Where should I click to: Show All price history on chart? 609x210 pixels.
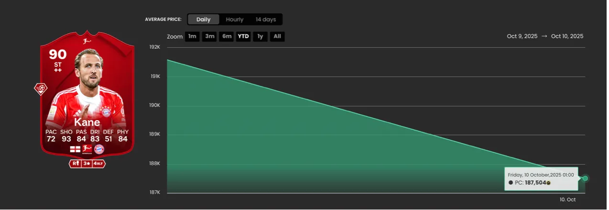277,36
